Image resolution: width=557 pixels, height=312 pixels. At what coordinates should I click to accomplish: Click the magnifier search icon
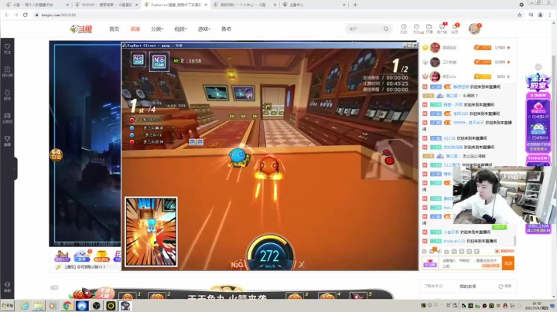(x=386, y=29)
